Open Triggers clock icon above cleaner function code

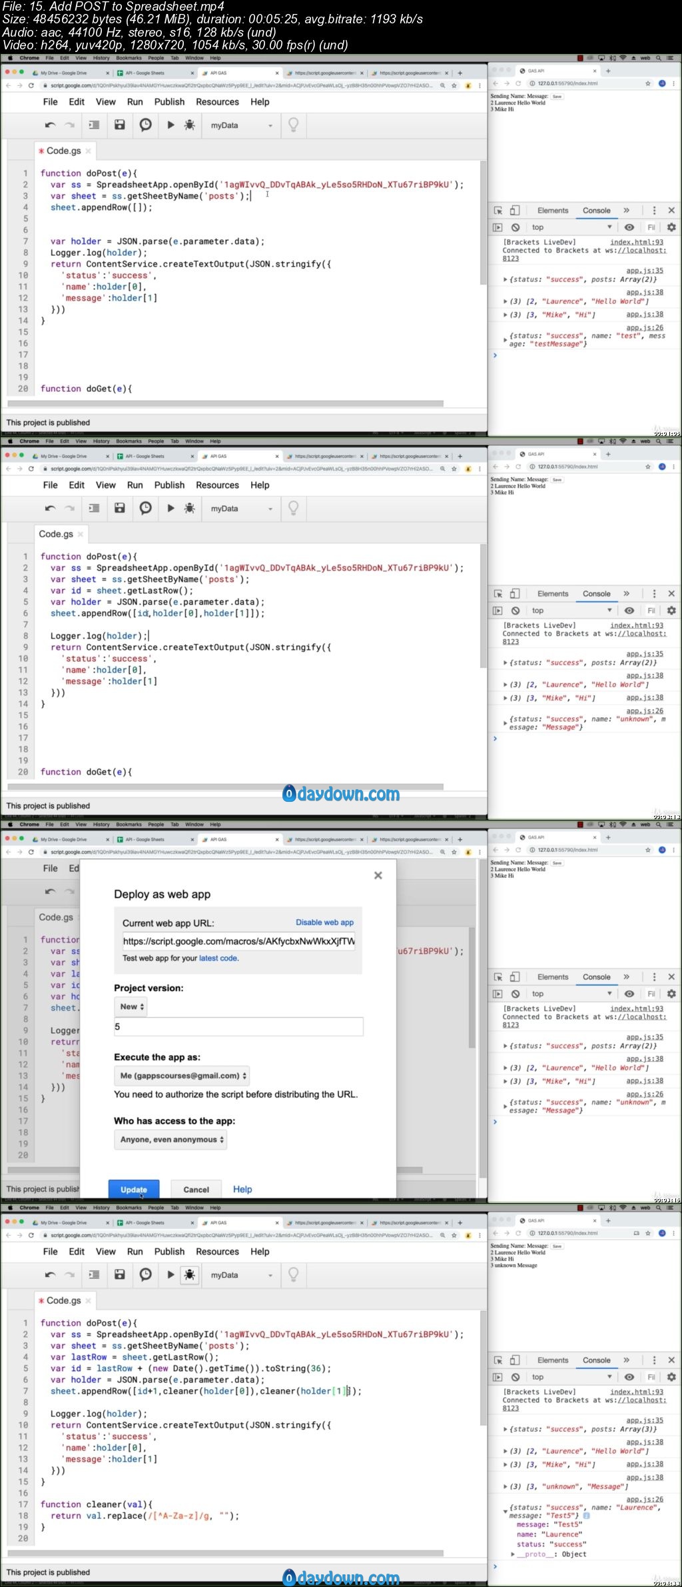145,1274
